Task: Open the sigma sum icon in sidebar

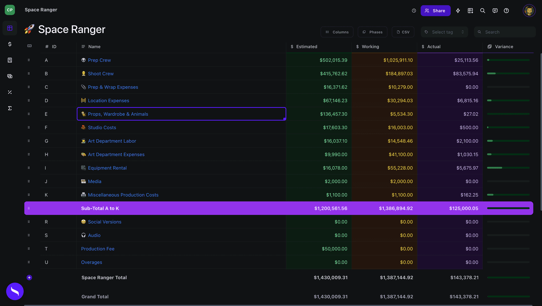Action: tap(10, 108)
